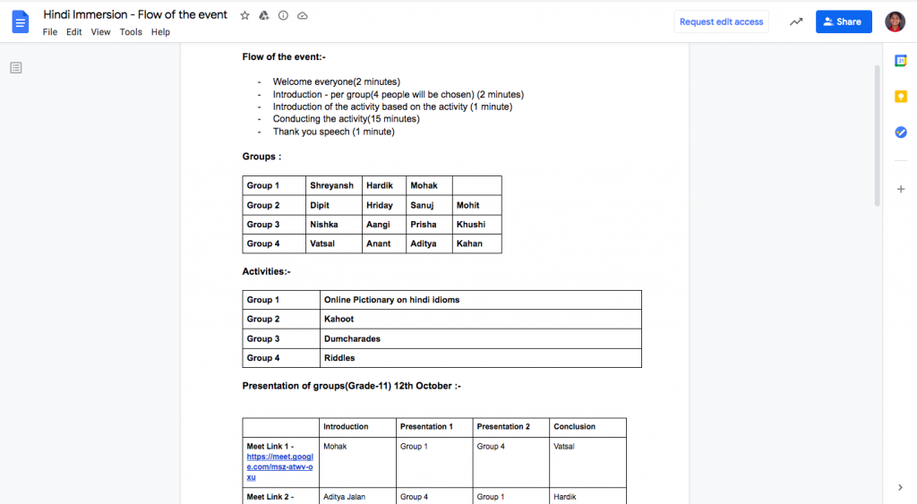
Task: Open the Tools menu
Action: click(x=131, y=32)
